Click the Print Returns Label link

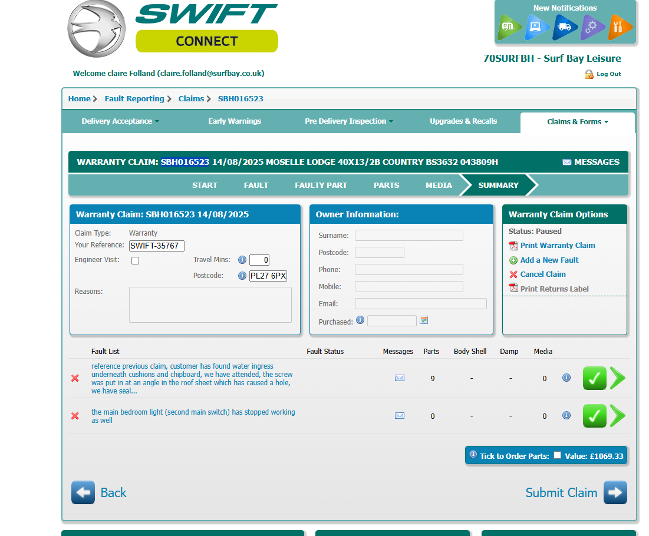pyautogui.click(x=554, y=289)
